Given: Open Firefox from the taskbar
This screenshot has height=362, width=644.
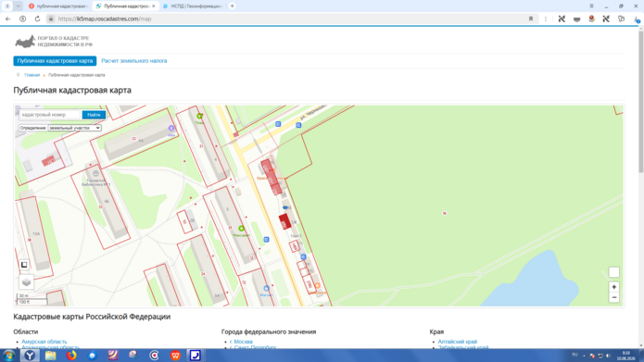Looking at the screenshot, I should [71, 355].
